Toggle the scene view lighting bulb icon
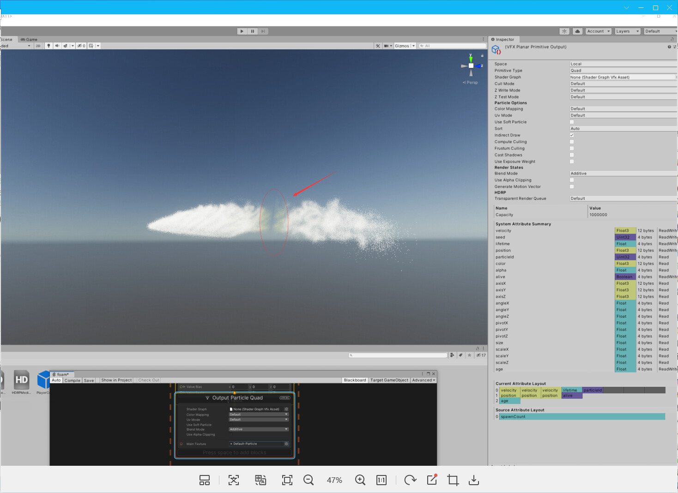The height and width of the screenshot is (493, 678). pos(49,45)
